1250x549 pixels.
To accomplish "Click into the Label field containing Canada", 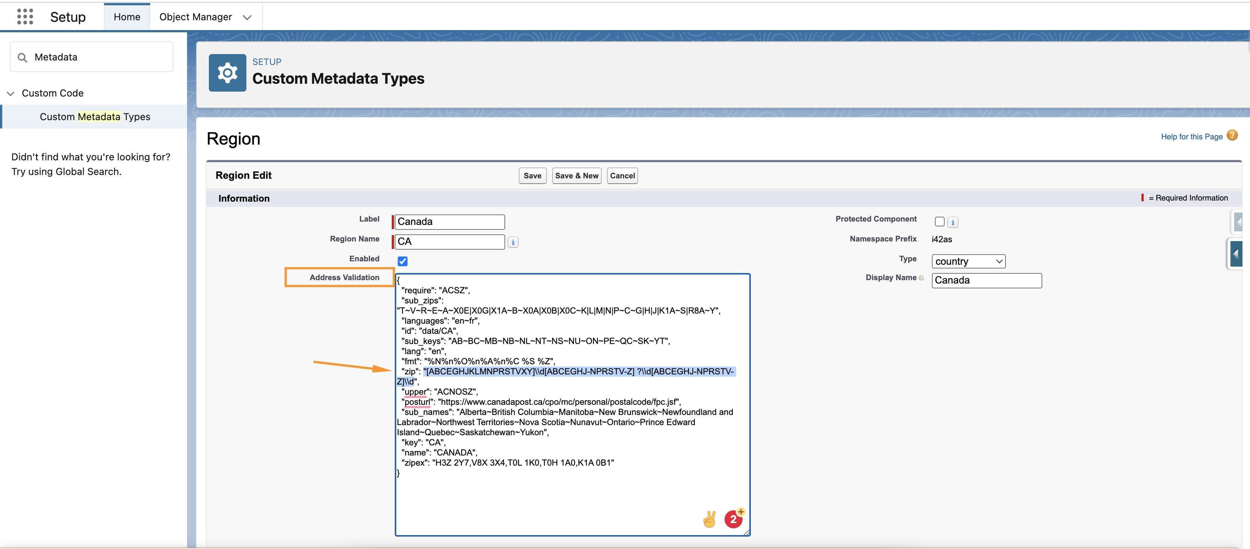I will 449,222.
